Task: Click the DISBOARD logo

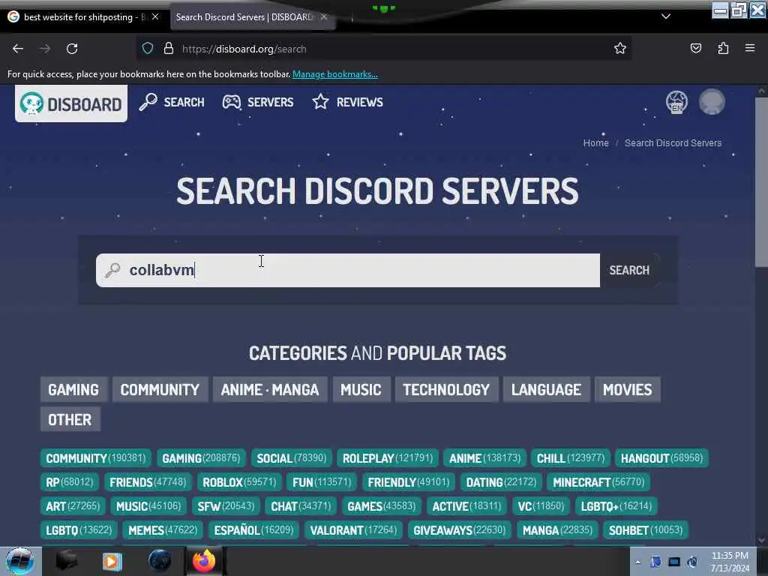Action: 71,103
